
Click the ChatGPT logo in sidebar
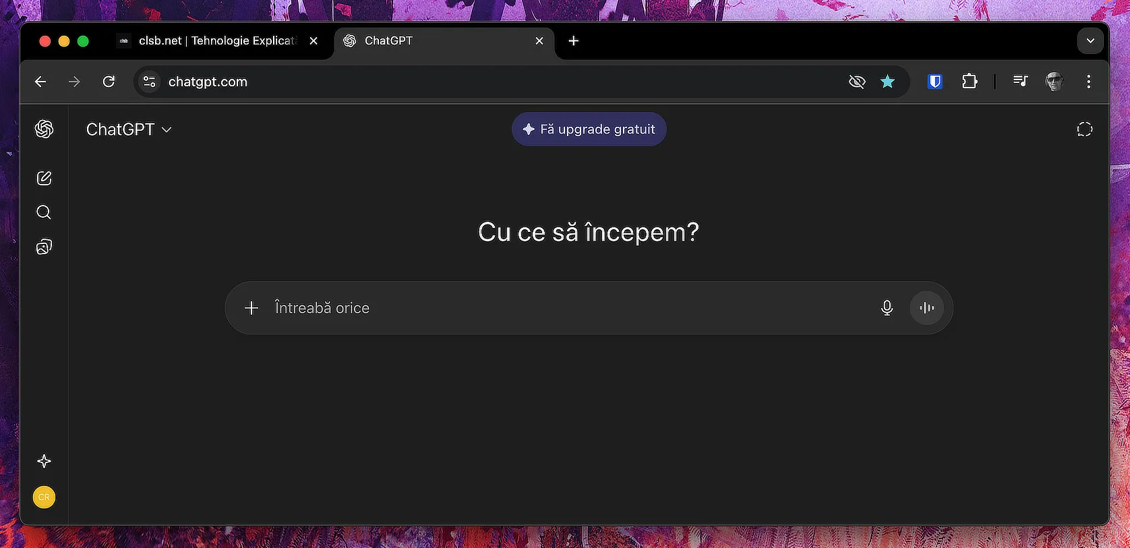click(44, 129)
